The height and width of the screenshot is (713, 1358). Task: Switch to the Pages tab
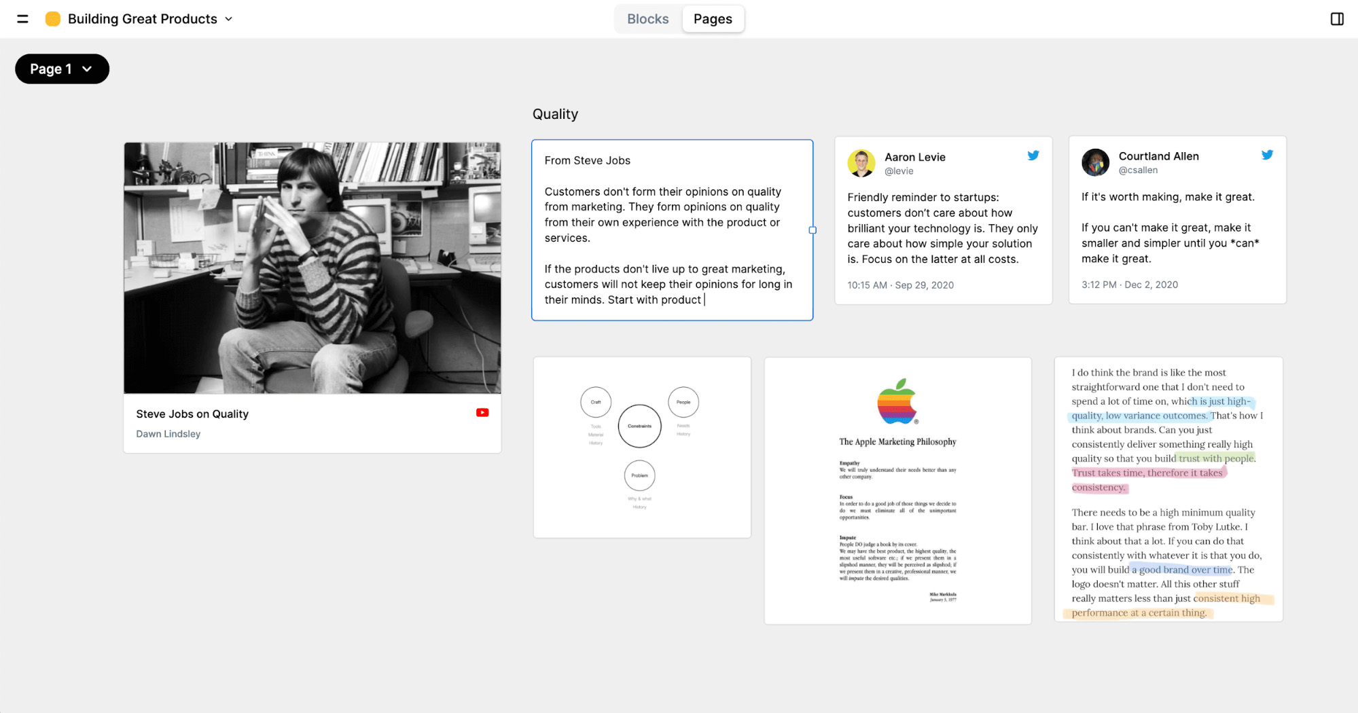(x=713, y=19)
